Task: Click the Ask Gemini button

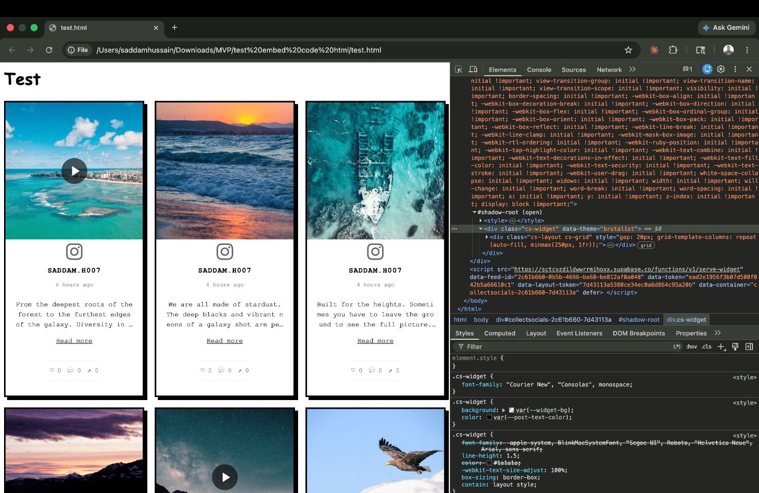Action: [x=727, y=27]
